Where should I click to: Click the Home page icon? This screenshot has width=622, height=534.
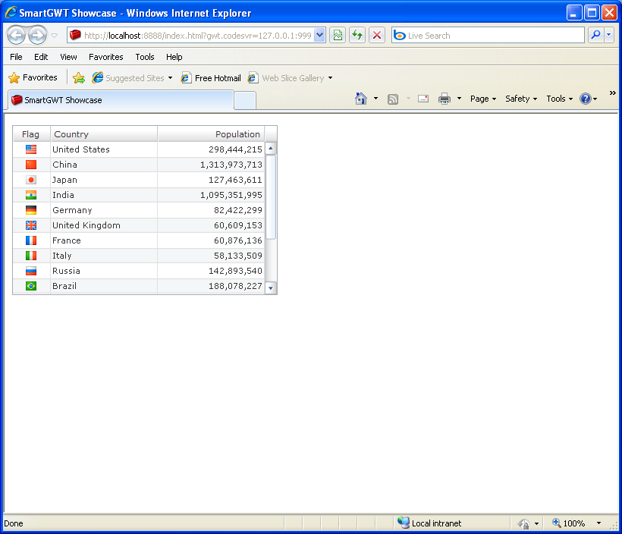pos(361,99)
